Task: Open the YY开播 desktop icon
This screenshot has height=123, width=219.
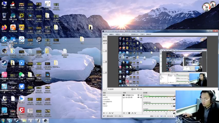Action: click(x=22, y=16)
